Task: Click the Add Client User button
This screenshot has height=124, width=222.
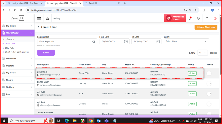Action: coord(206,27)
